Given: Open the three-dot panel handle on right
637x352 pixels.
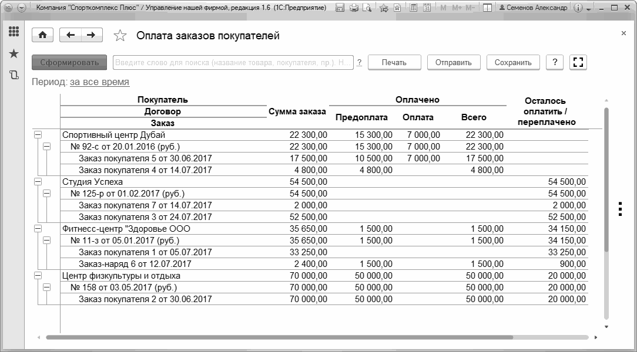Looking at the screenshot, I should click(x=620, y=208).
